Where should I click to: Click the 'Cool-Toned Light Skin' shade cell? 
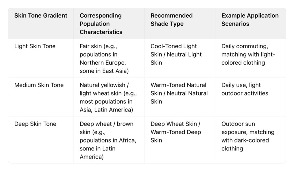point(174,46)
